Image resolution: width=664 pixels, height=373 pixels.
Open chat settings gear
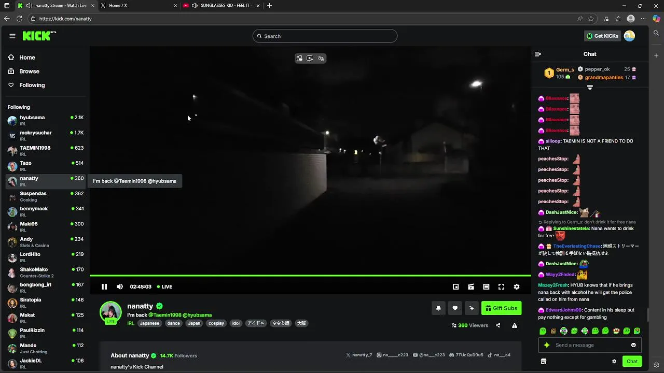coord(614,362)
